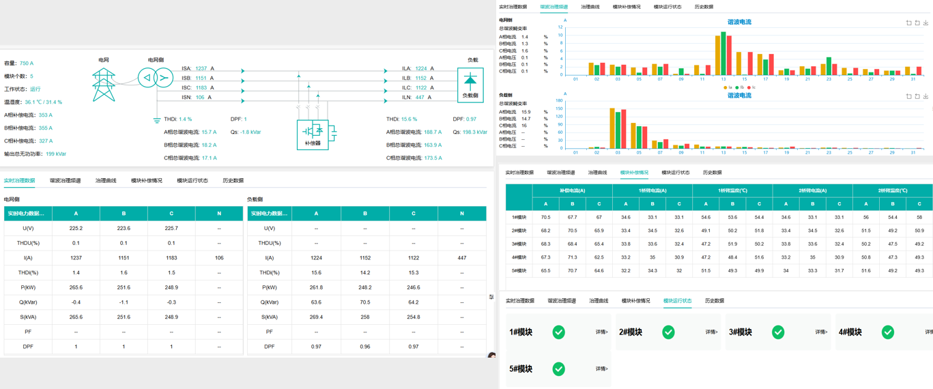This screenshot has width=933, height=389.
Task: Toggle the Ic series in chart legend
Action: (751, 87)
